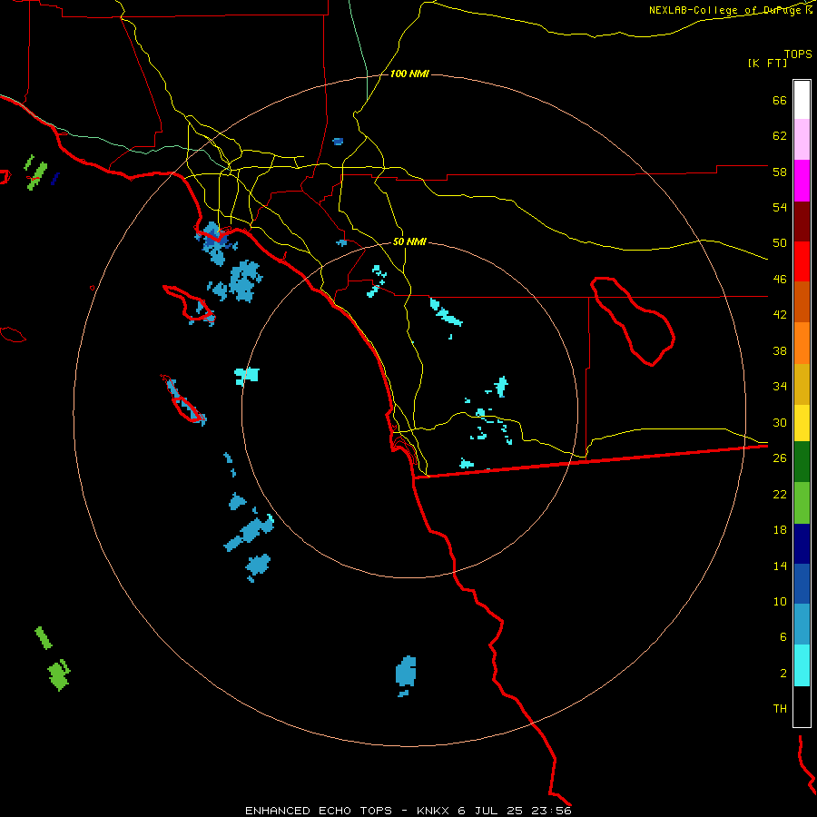Pick the yellow legend swatch
The image size is (817, 817).
pyautogui.click(x=802, y=422)
